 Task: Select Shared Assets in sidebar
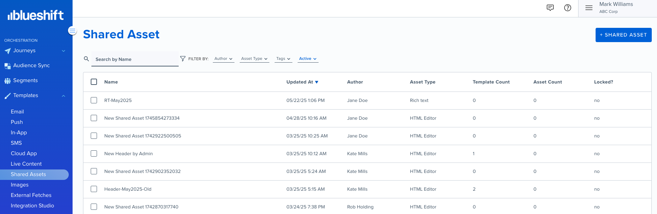click(x=34, y=174)
